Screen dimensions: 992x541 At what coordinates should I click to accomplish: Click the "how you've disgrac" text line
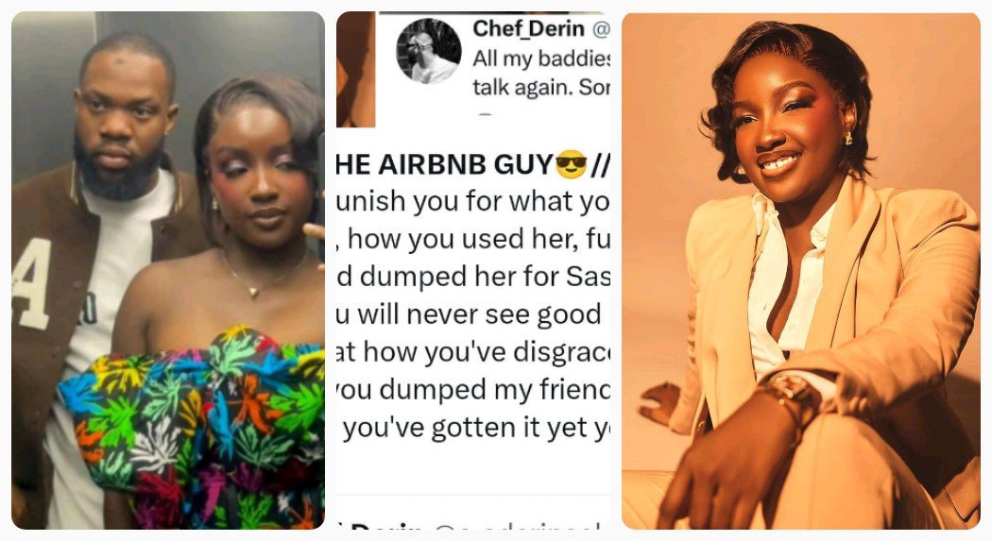pos(472,353)
